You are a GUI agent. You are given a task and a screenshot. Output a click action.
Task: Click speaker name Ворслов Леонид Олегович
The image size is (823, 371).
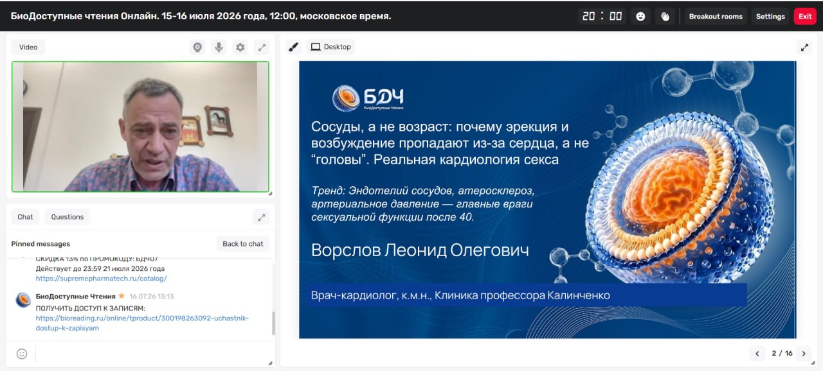[420, 250]
